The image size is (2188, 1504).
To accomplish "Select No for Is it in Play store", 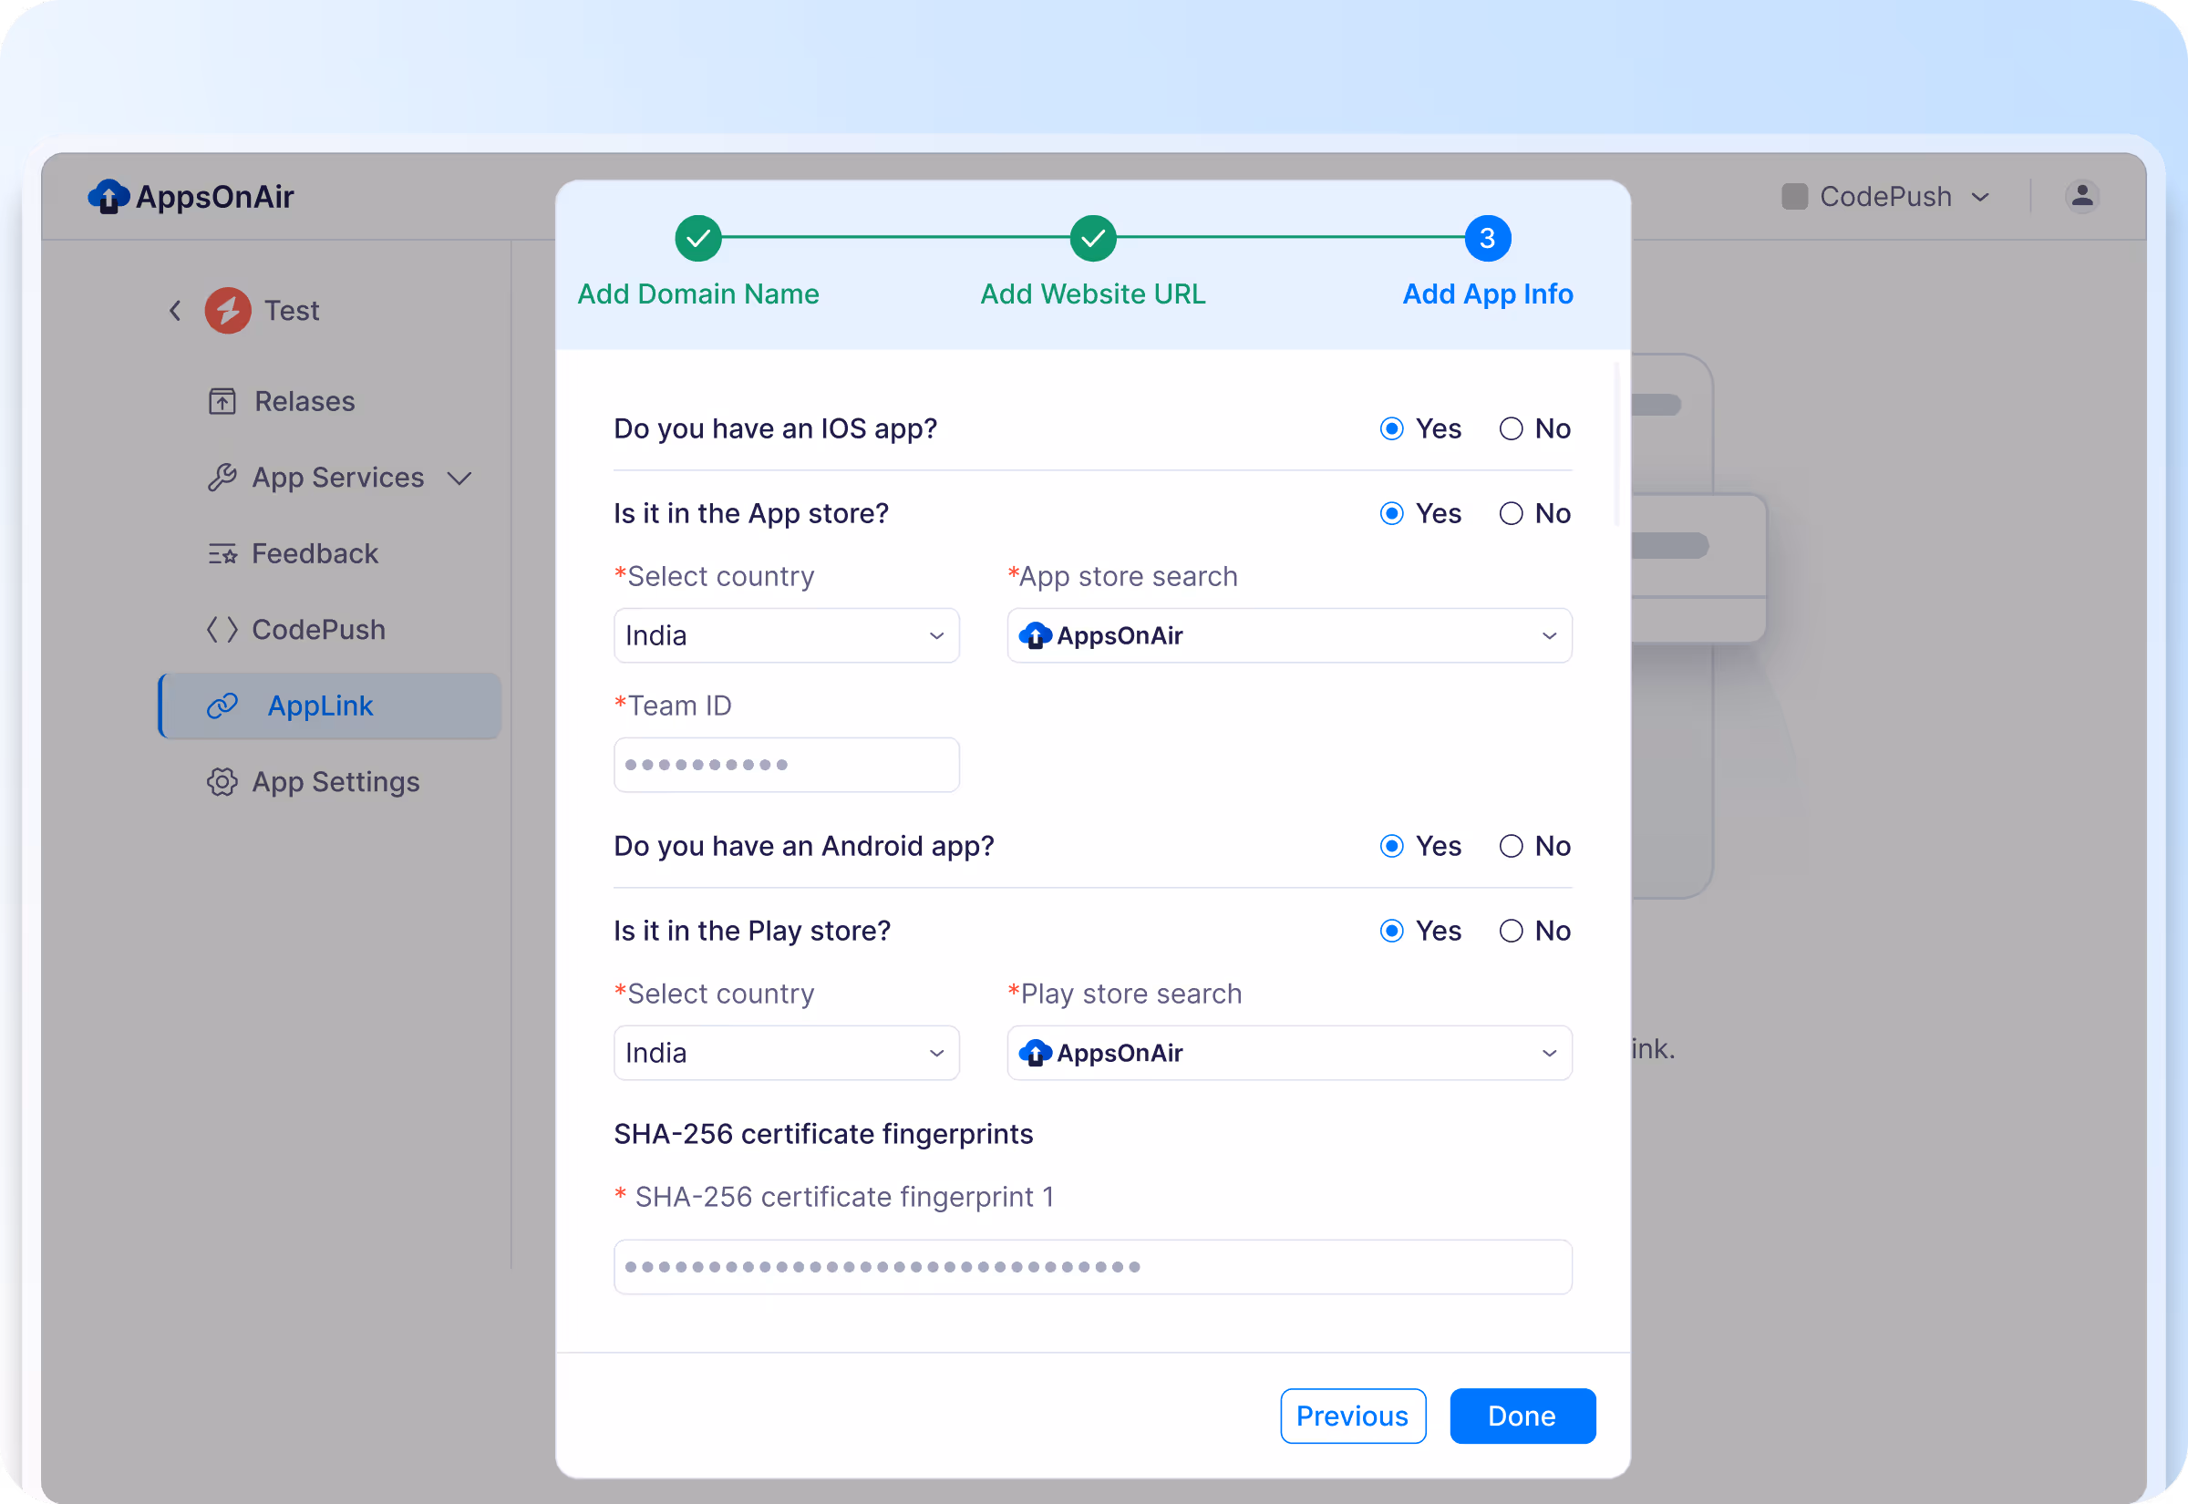I will (1511, 931).
